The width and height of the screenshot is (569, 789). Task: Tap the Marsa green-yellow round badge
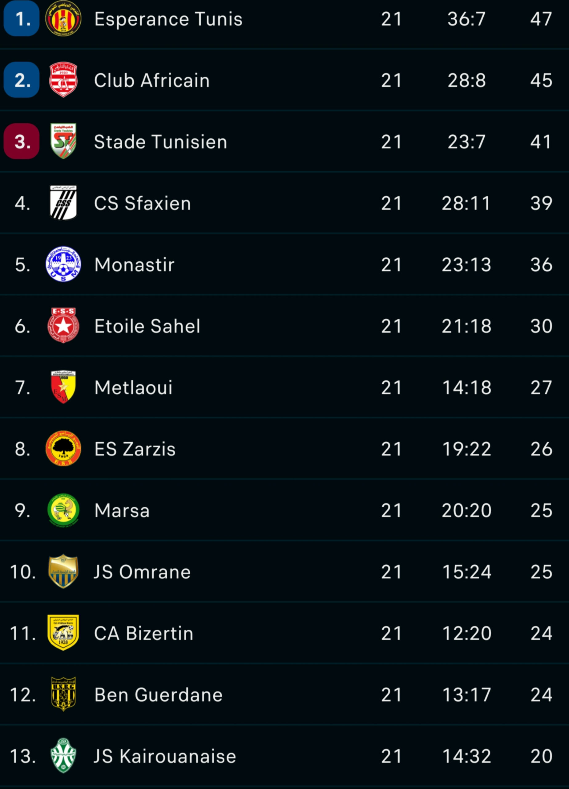(x=63, y=510)
